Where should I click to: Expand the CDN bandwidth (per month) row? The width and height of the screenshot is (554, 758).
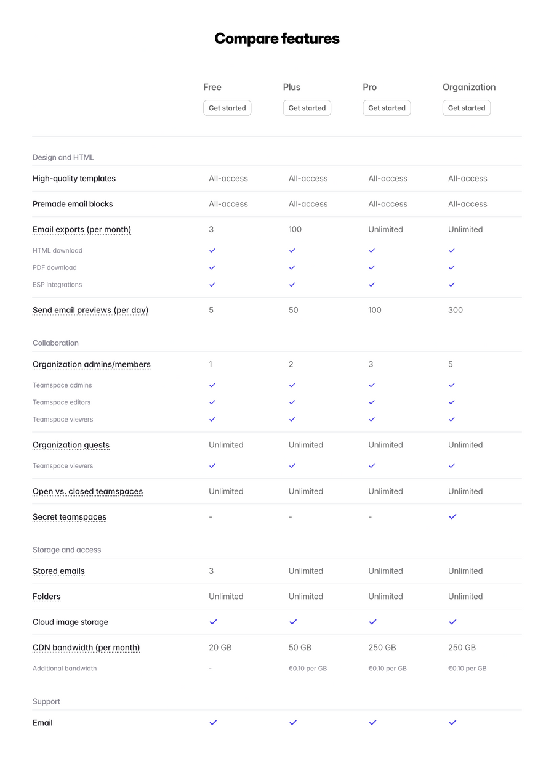86,647
